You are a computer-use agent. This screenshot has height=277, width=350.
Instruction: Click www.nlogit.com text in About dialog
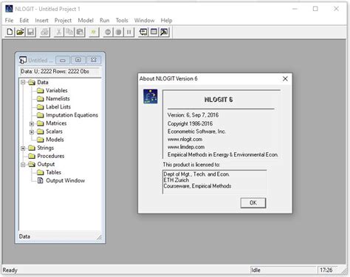185,139
